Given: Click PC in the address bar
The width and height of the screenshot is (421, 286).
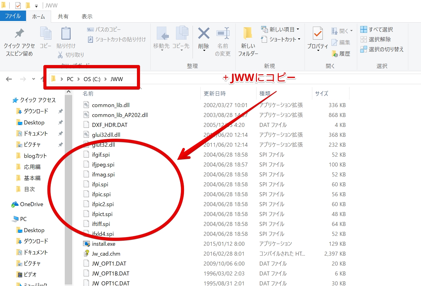Looking at the screenshot, I should tap(70, 79).
